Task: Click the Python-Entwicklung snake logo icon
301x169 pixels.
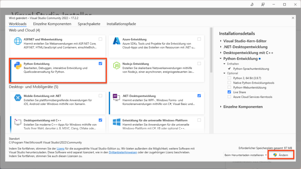Action: coord(18,66)
